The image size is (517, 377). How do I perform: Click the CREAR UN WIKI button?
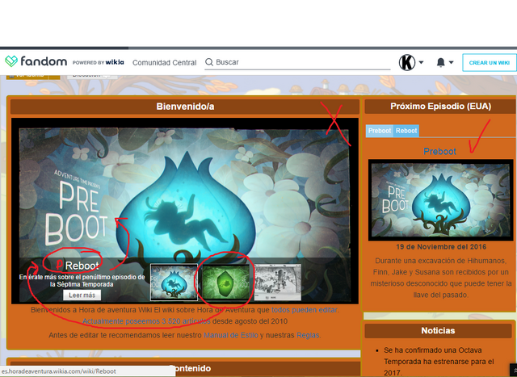pos(490,63)
